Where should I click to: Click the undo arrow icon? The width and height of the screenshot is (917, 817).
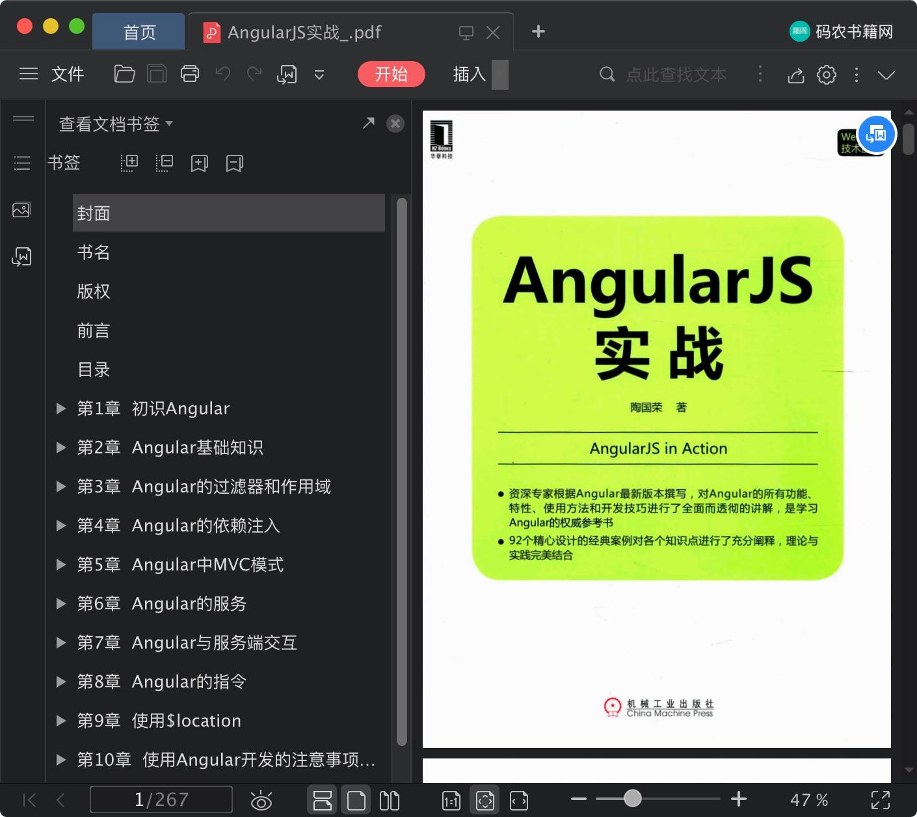point(223,74)
